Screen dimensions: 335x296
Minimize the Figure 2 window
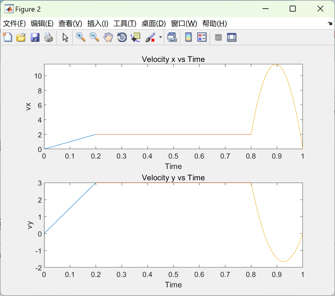(265, 9)
